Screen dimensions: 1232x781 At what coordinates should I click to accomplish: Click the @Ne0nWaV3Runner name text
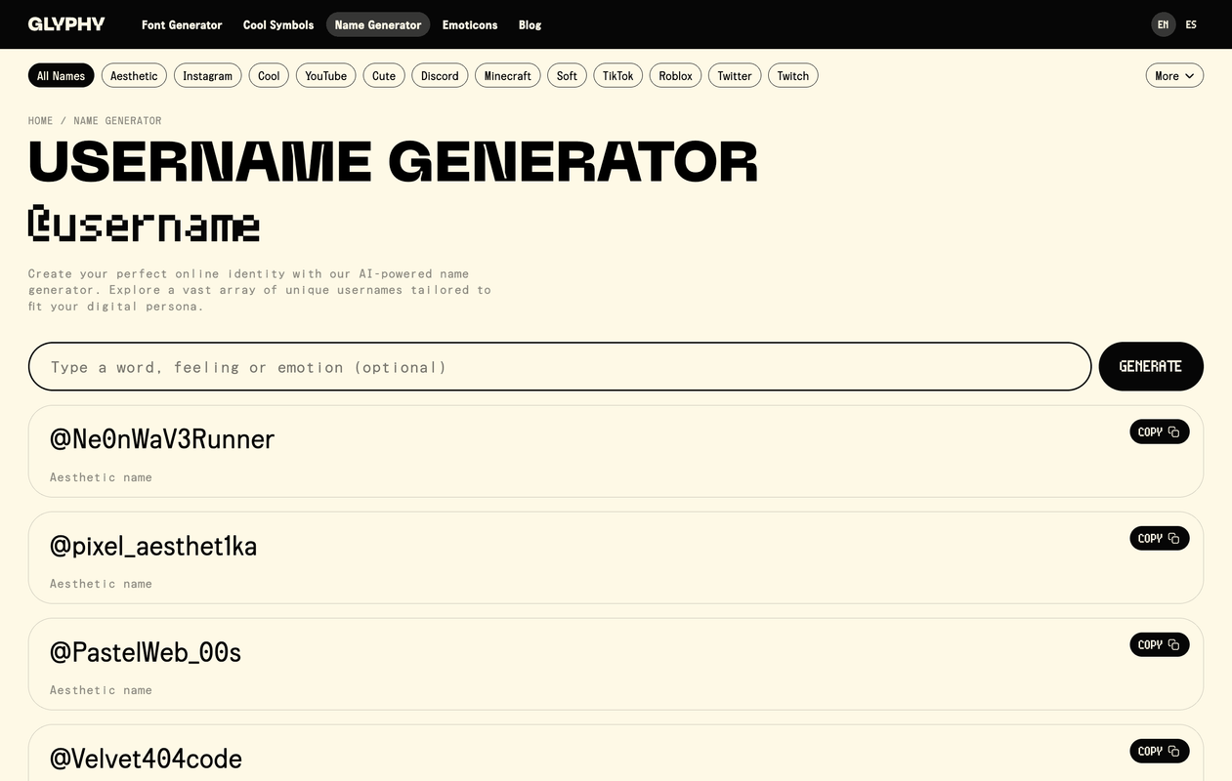(x=162, y=439)
